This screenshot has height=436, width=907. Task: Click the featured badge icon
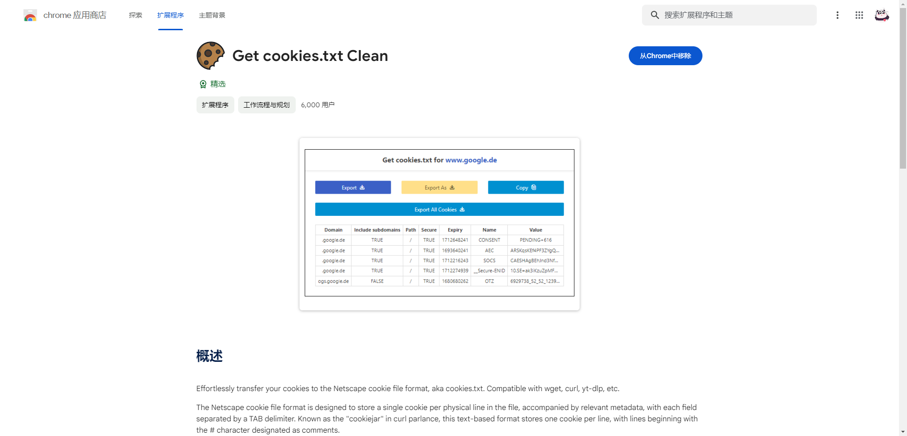coord(203,84)
